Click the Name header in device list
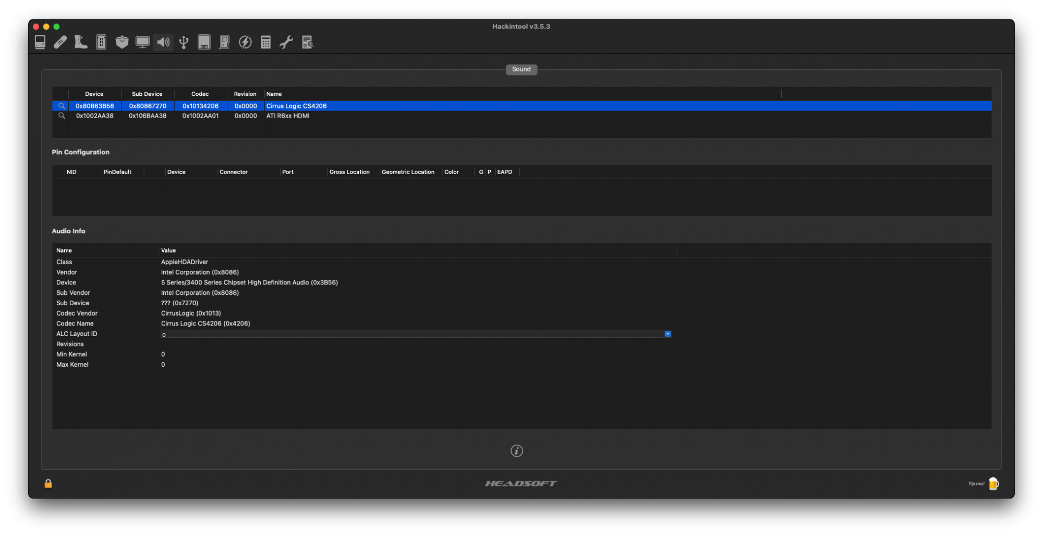1043x536 pixels. tap(274, 94)
